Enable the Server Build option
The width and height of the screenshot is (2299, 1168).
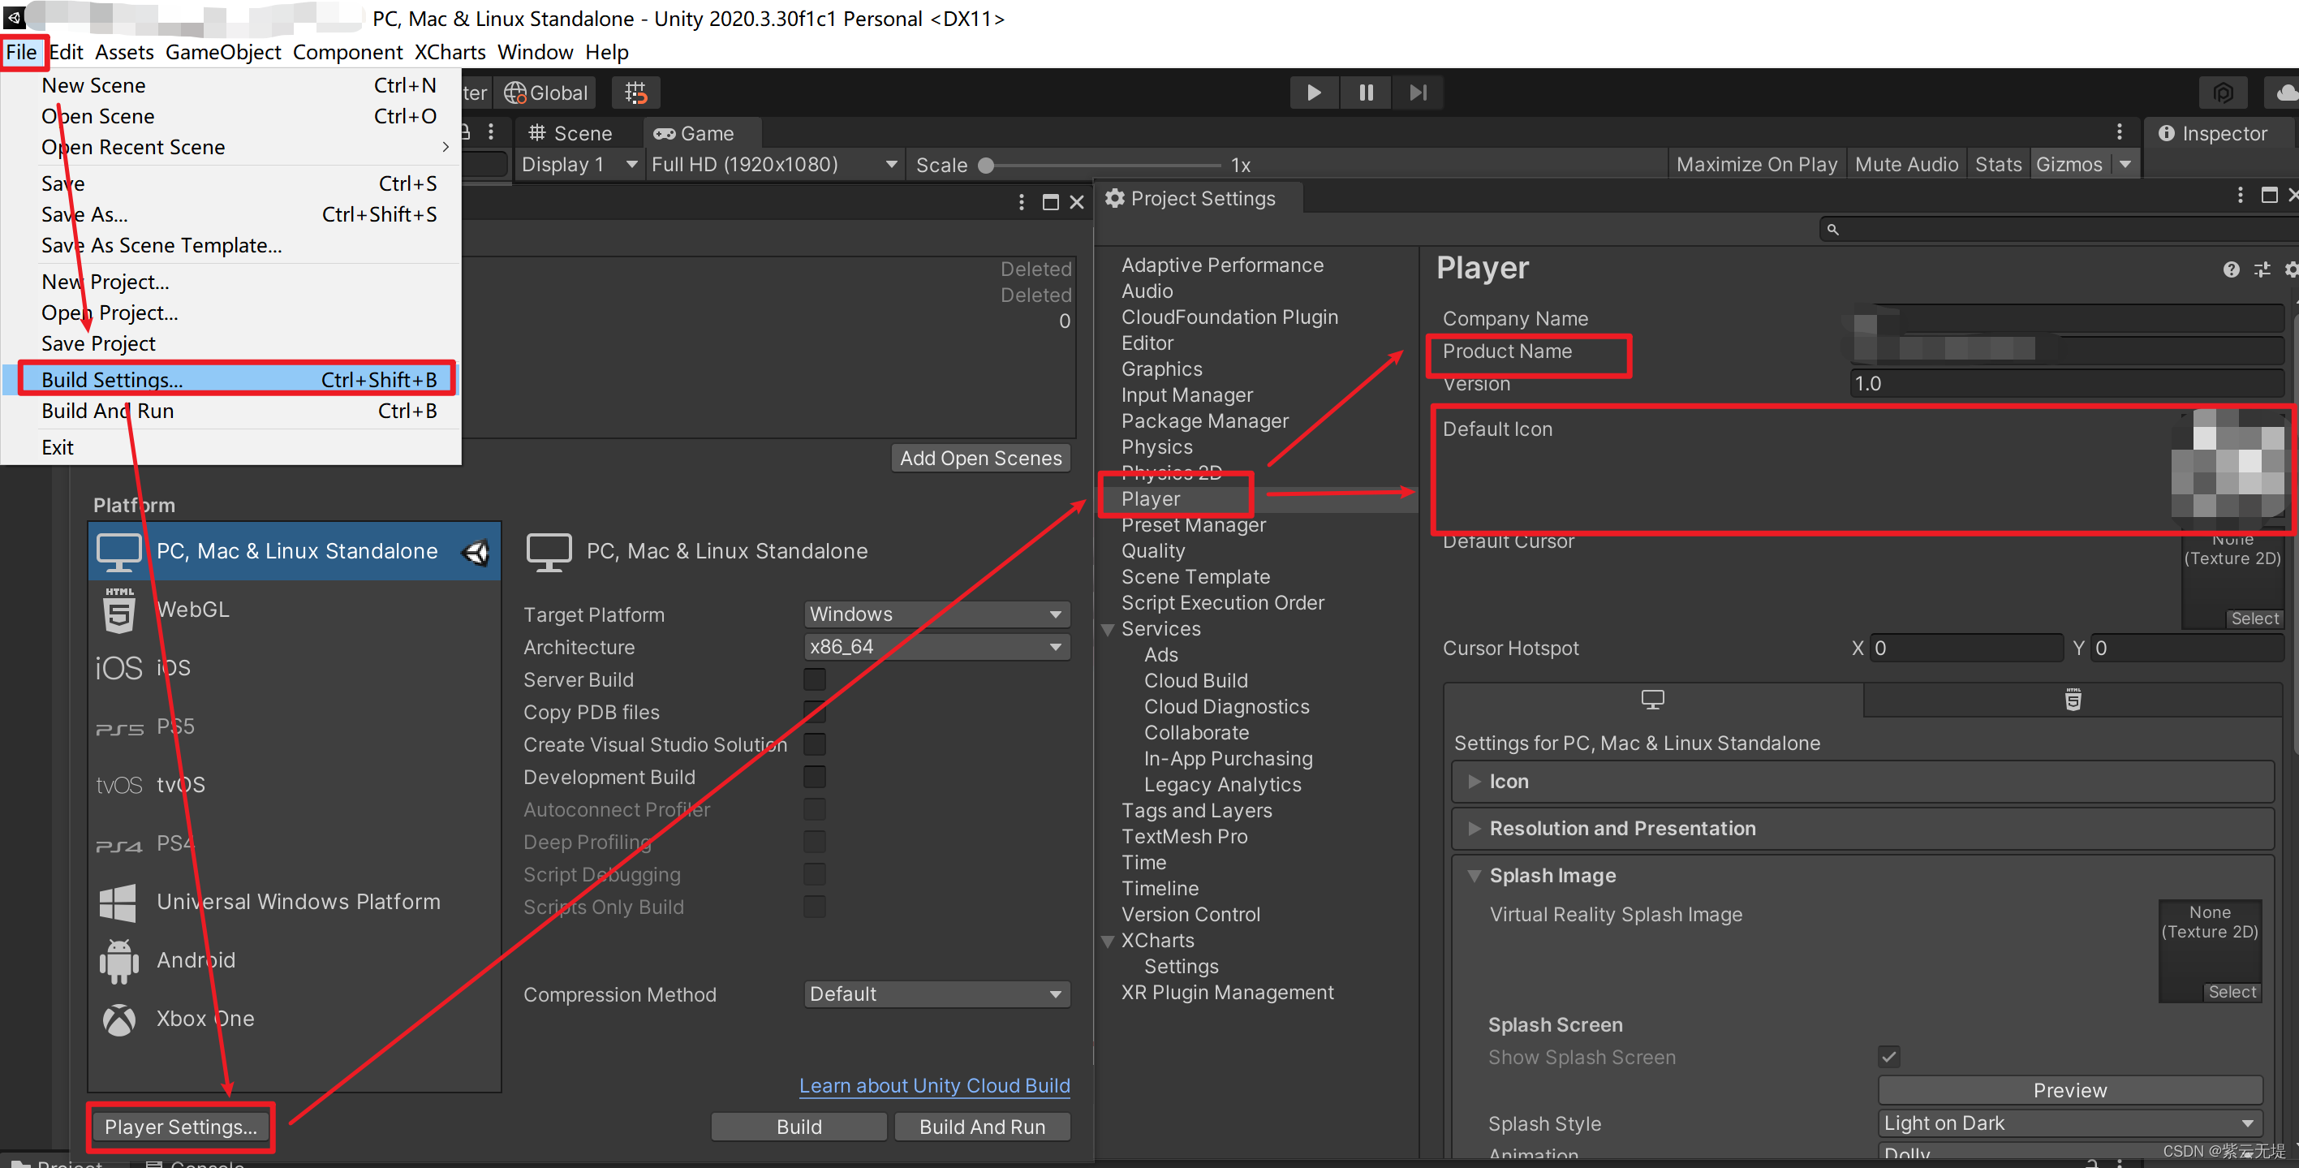[813, 679]
